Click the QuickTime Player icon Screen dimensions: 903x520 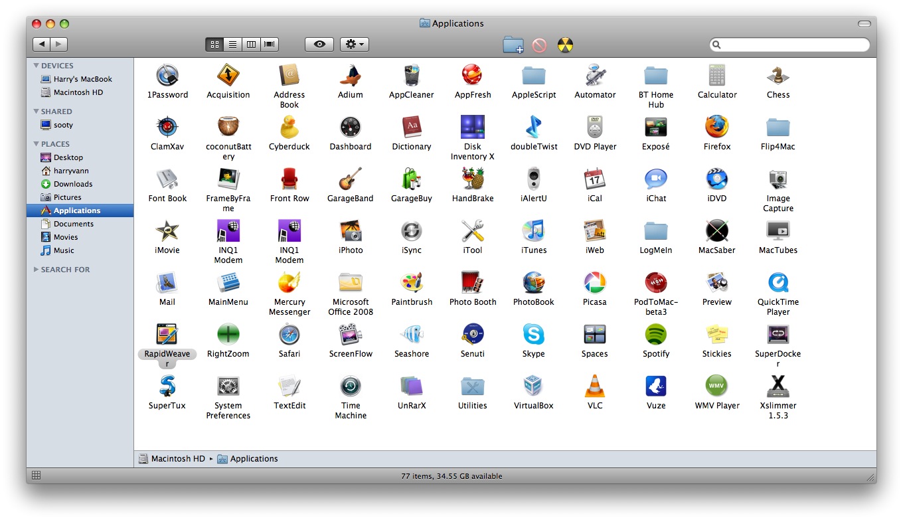(778, 282)
